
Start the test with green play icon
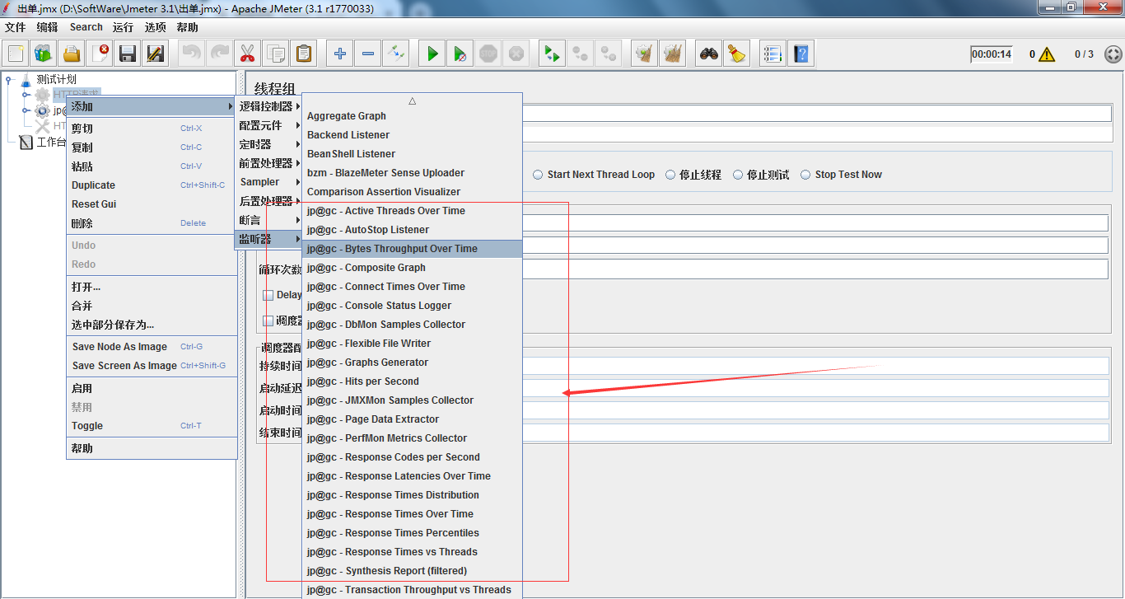(x=432, y=54)
